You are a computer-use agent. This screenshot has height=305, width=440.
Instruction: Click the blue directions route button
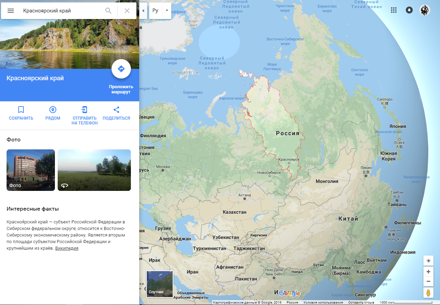pos(121,69)
